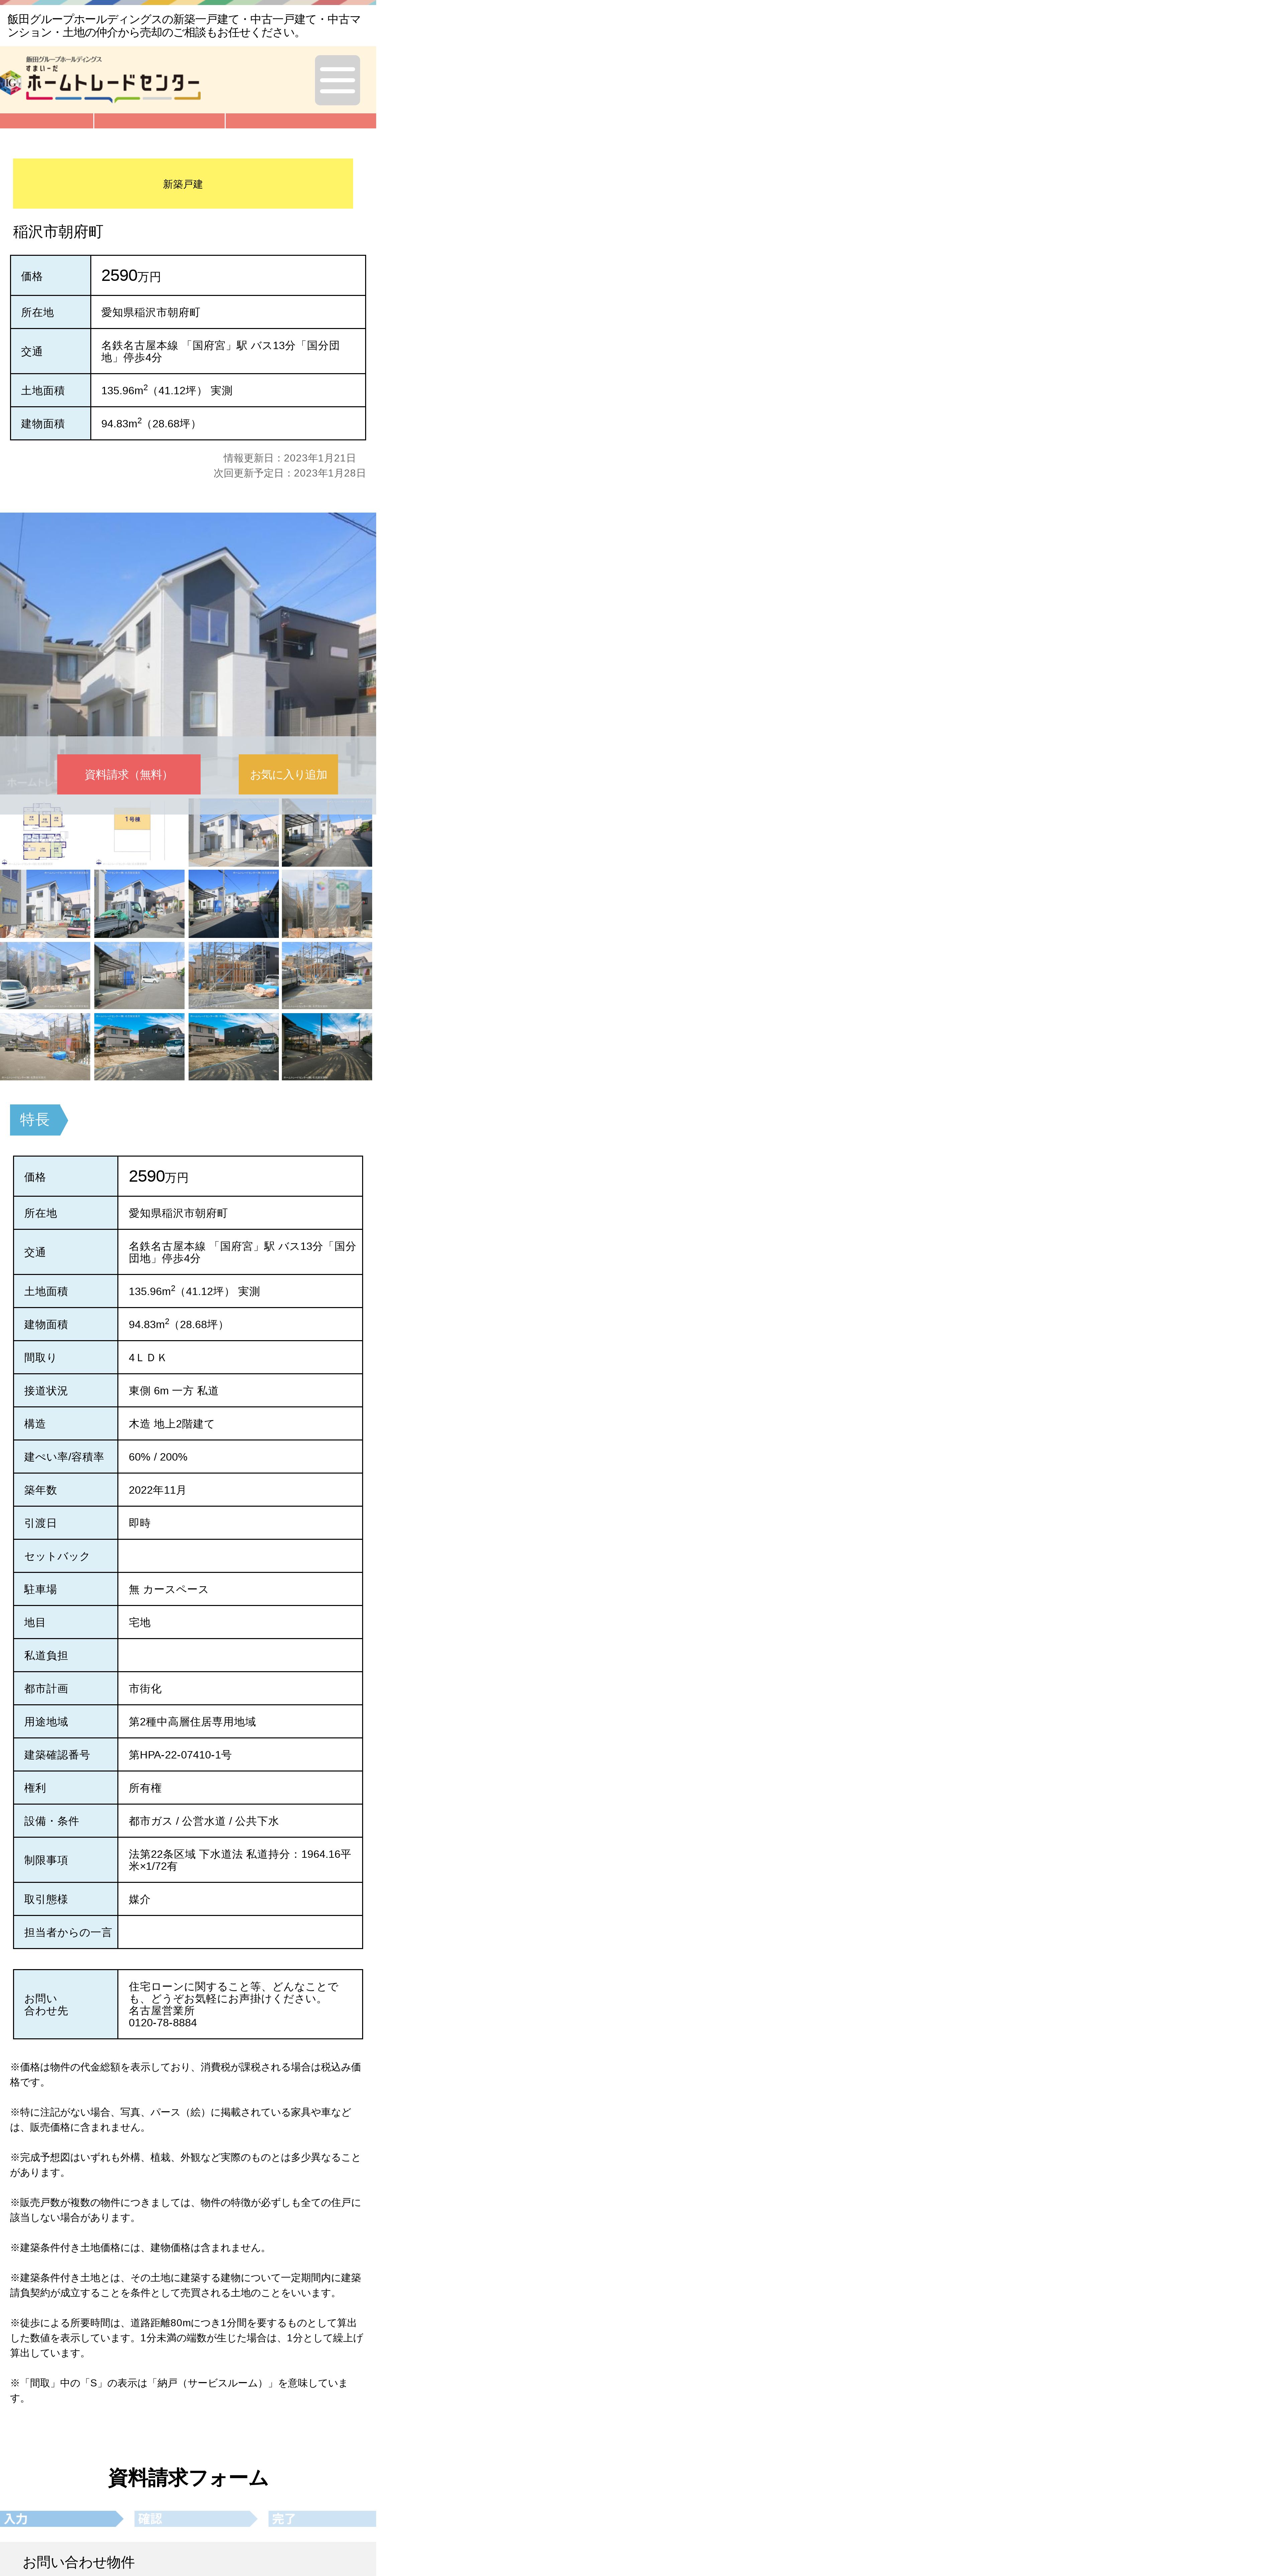Click the 稲沢市朝府町 property title
Image resolution: width=1288 pixels, height=2576 pixels.
[58, 232]
